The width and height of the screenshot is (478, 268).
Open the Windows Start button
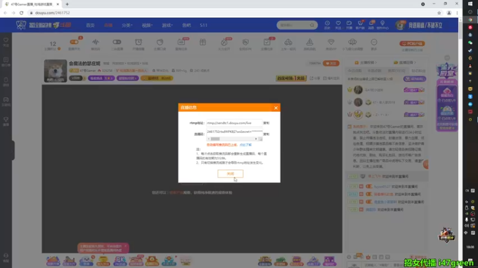pos(470,4)
